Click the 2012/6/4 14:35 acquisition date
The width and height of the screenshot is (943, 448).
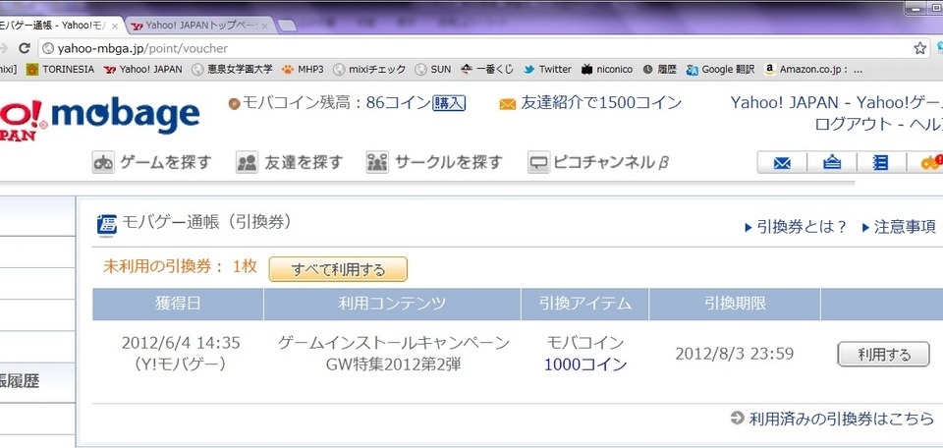click(x=181, y=343)
